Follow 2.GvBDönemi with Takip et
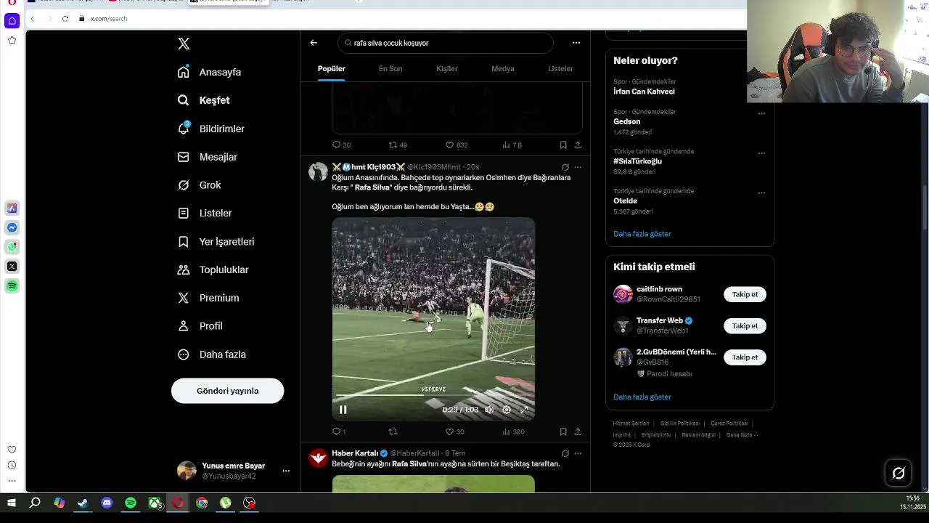The width and height of the screenshot is (929, 523). pos(745,357)
